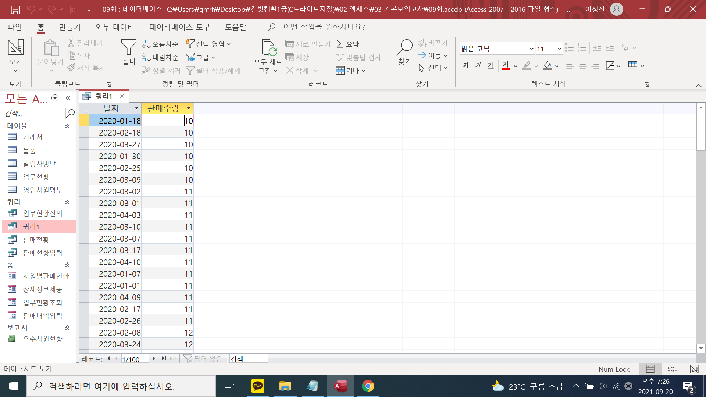Sort records in ascending order
Screen dimensions: 706x397
160,44
